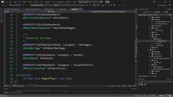This screenshot has height=97, width=173.
Task: Start Local Windows Debugger with green play
Action: [x=68, y=5]
